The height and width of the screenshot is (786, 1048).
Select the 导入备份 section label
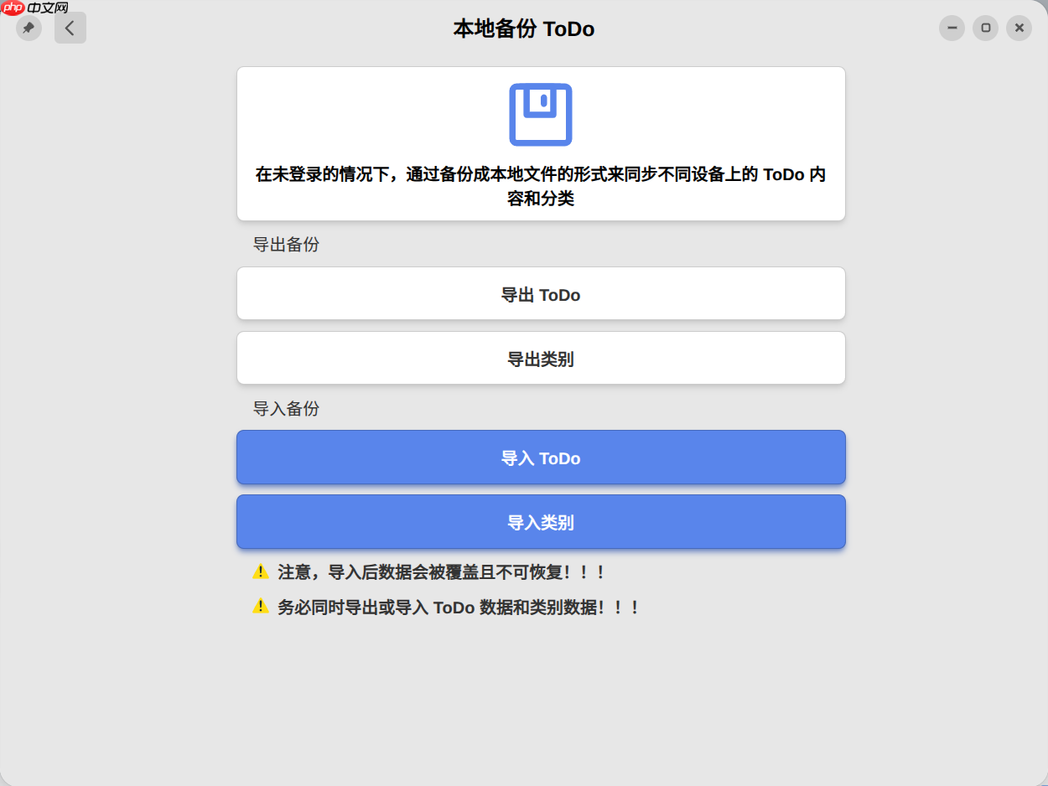pyautogui.click(x=286, y=409)
